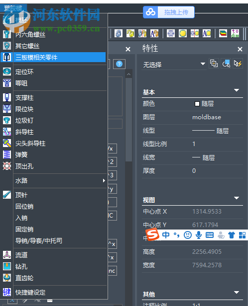Select 回位销 from the menu

click(x=24, y=206)
